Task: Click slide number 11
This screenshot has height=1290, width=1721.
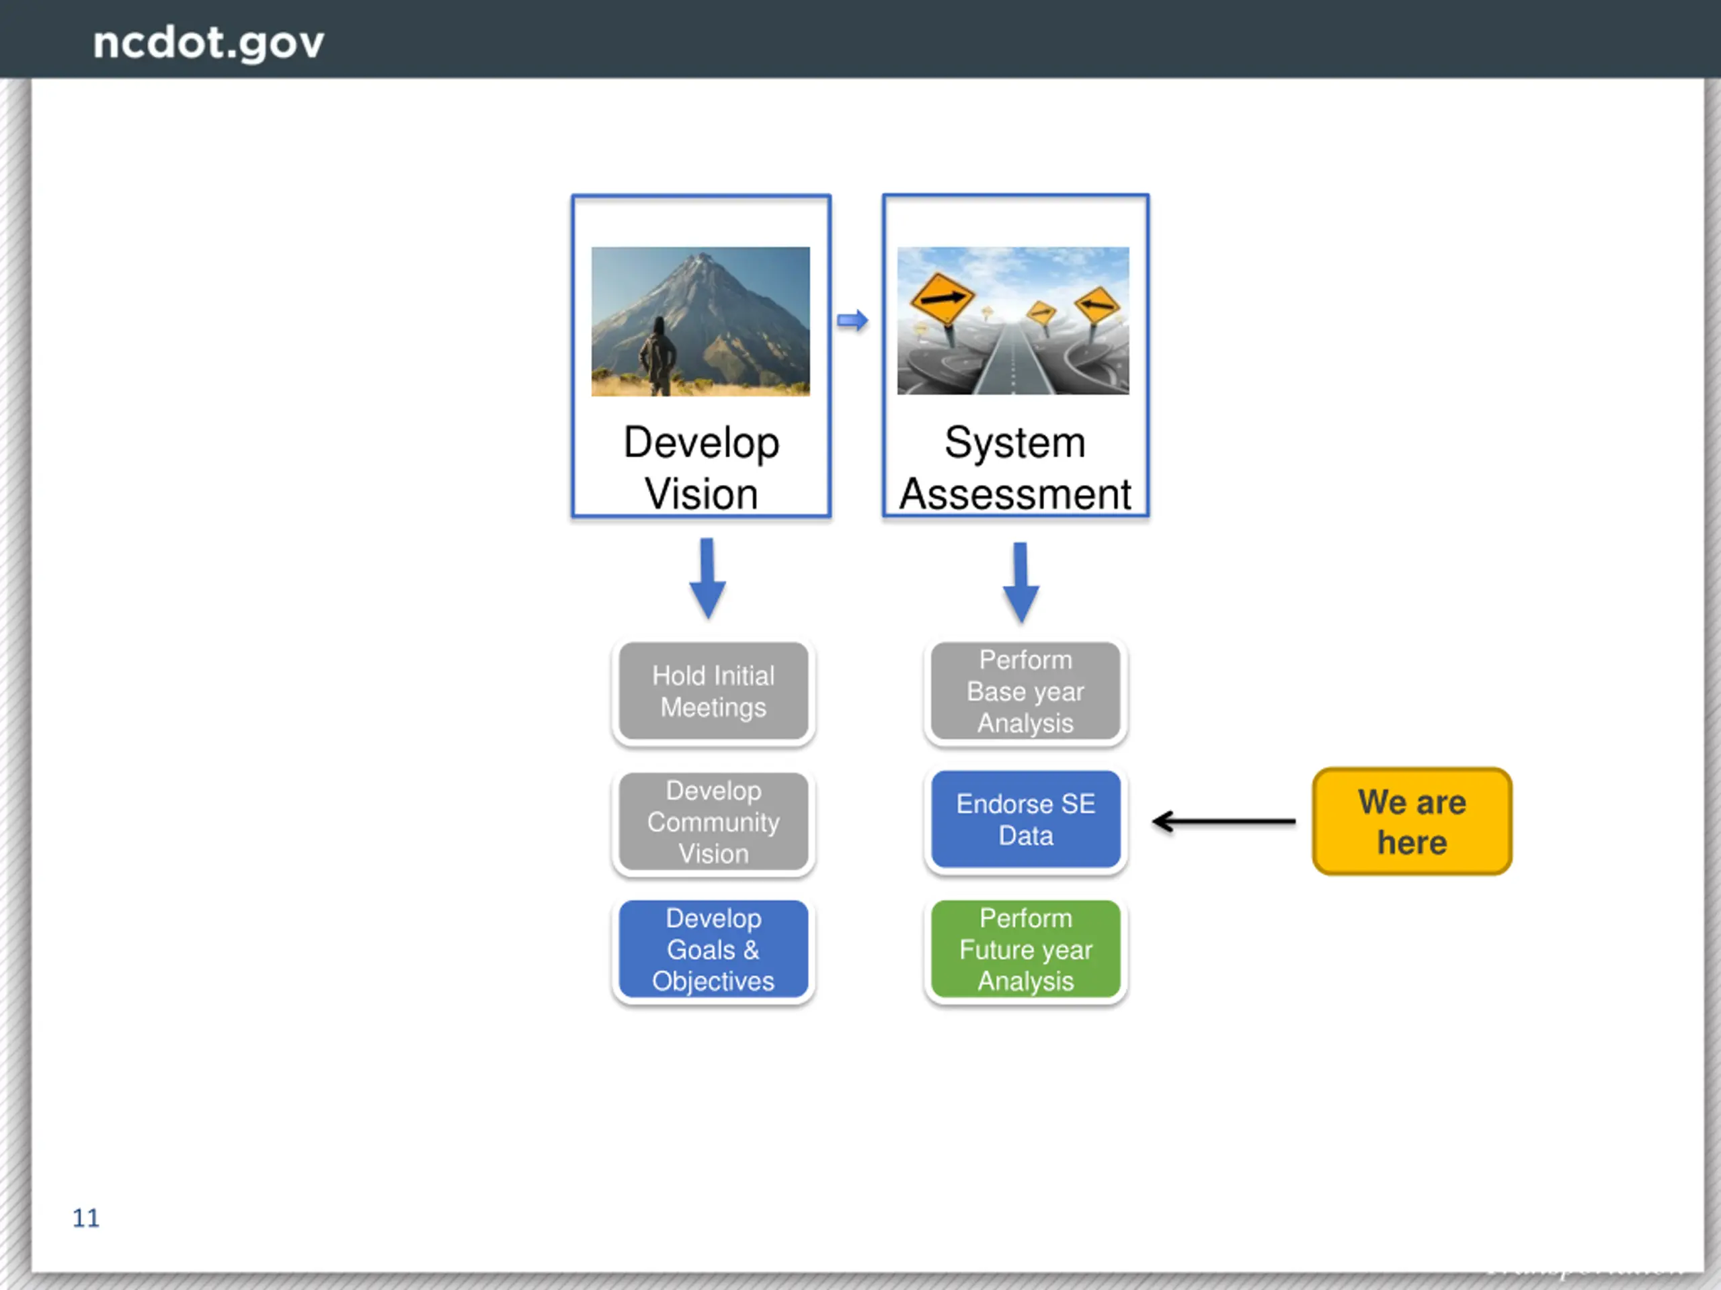Action: 85,1217
